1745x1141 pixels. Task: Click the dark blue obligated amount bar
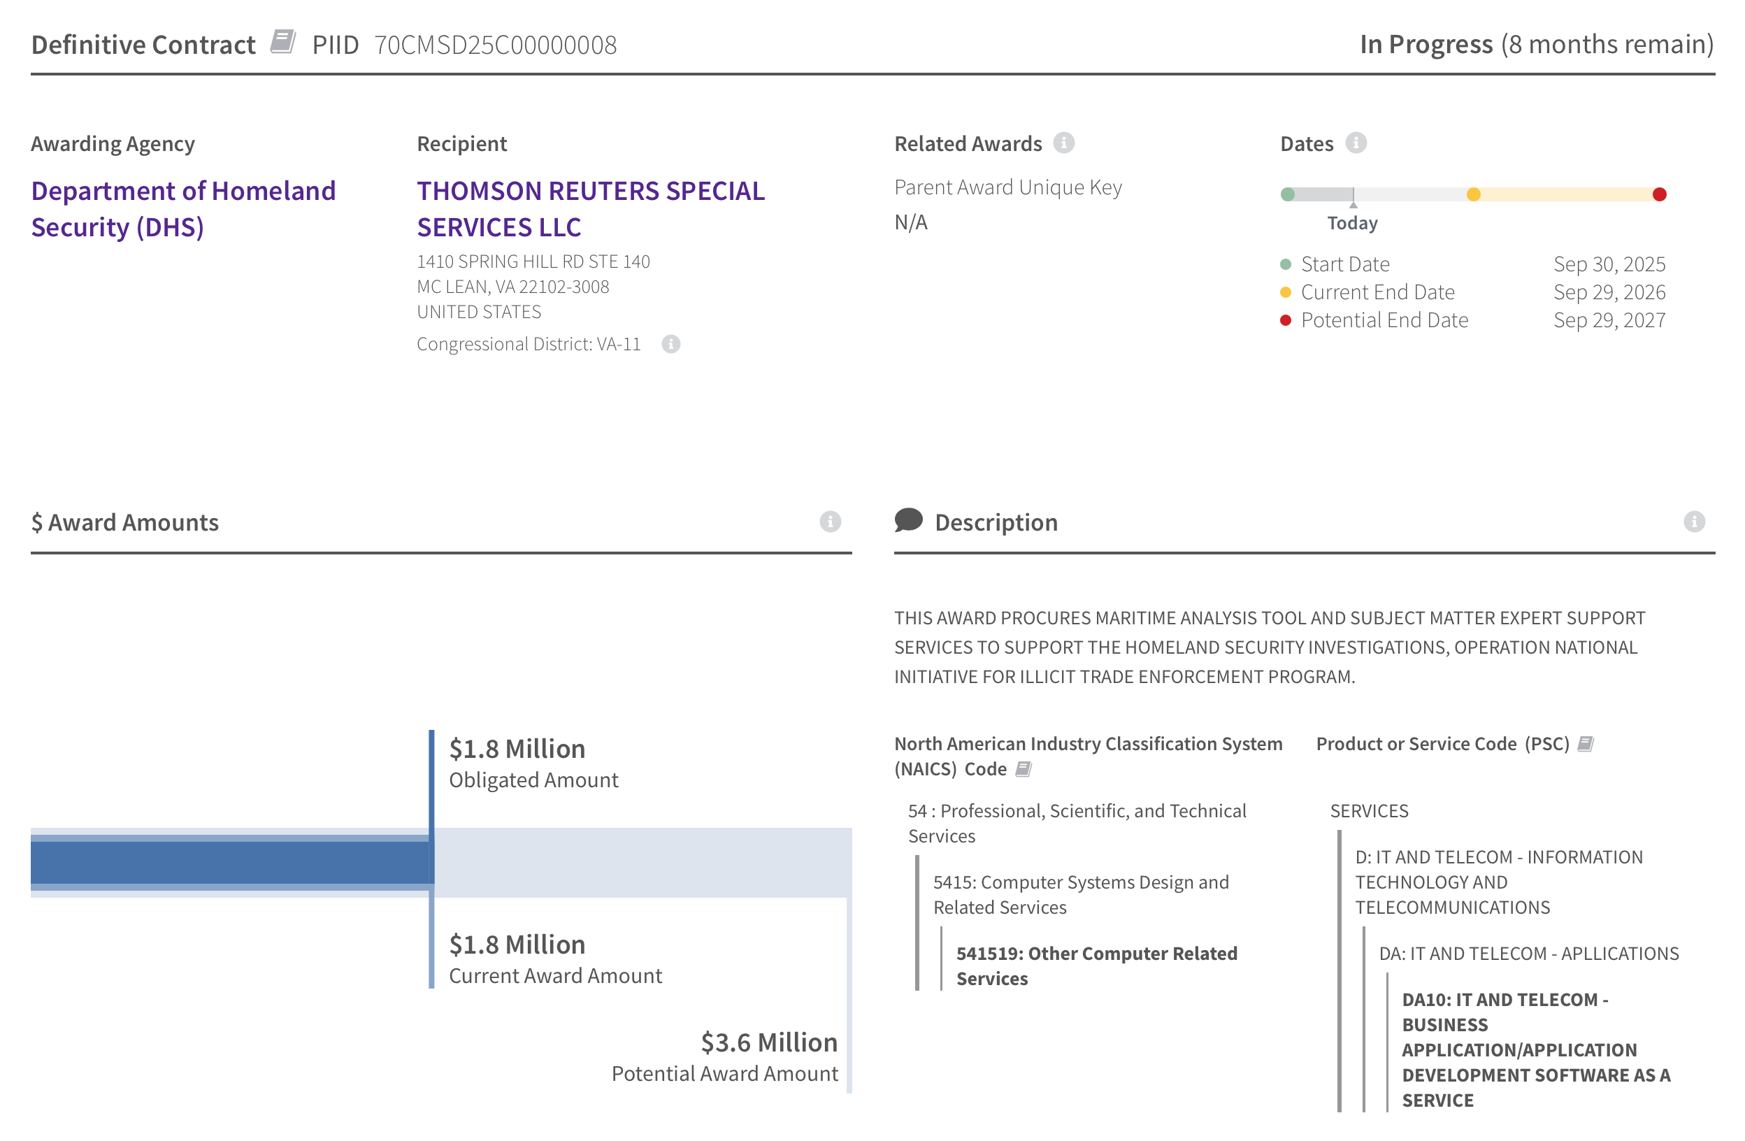(x=231, y=862)
